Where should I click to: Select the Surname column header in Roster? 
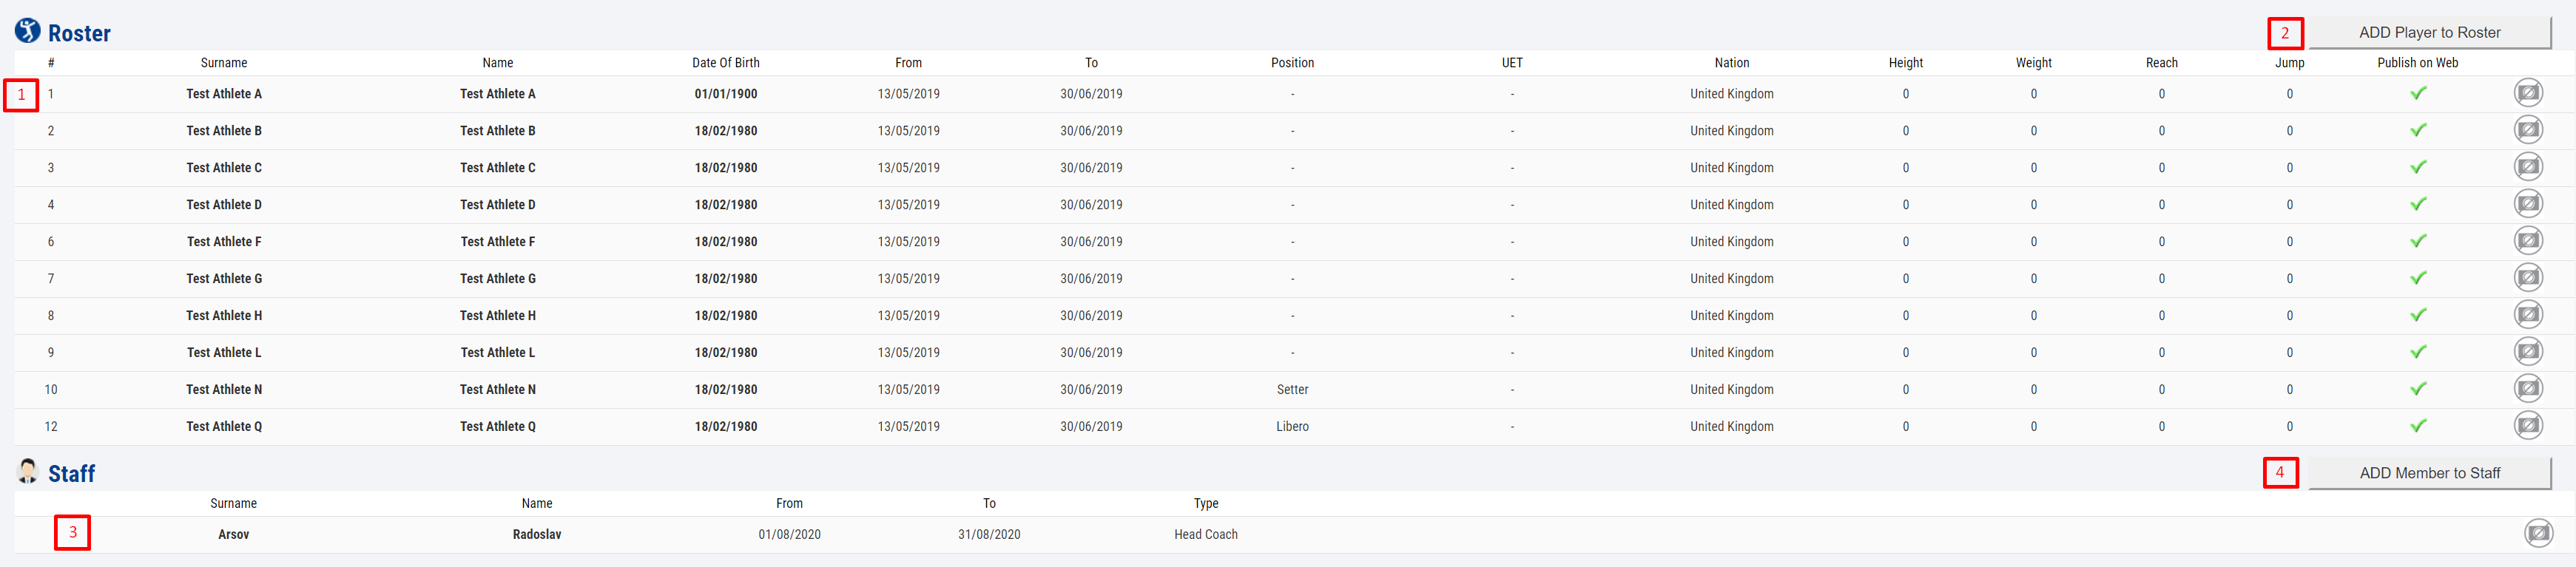point(224,63)
